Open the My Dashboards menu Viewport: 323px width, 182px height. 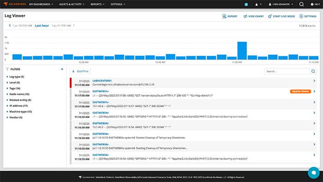(41, 4)
